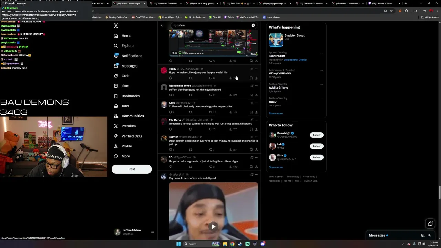
Task: Open the #TheyCallHimOG trend
Action: [280, 73]
